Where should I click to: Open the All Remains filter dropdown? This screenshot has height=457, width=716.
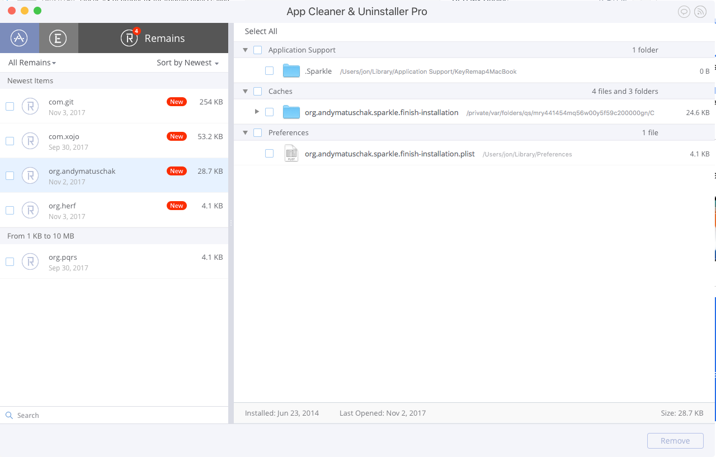32,63
